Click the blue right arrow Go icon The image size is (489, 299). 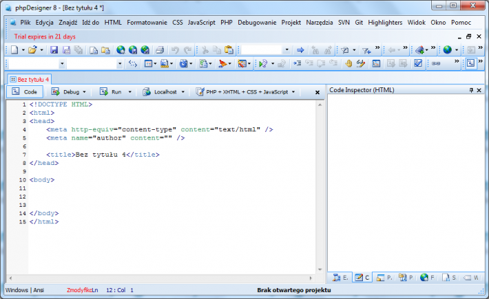point(300,49)
